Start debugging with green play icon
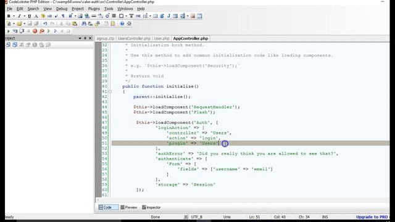The image size is (395, 222). point(8,31)
